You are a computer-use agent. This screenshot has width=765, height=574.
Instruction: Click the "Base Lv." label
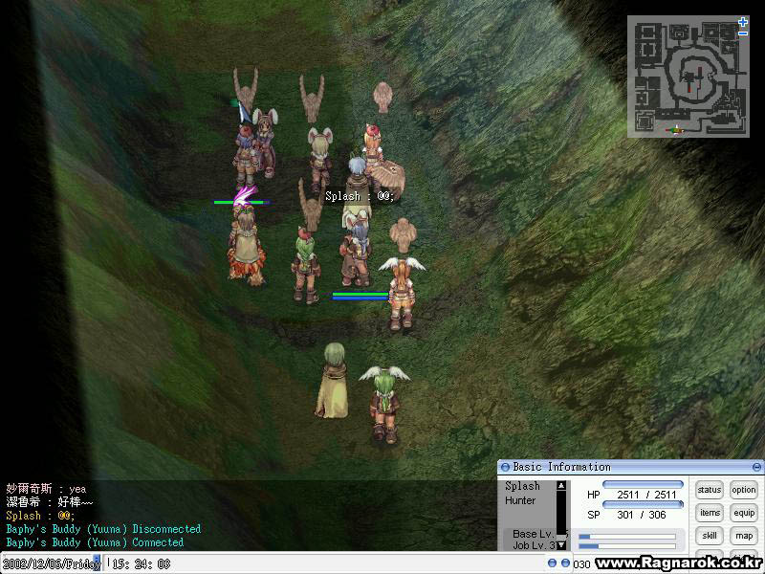[x=534, y=534]
